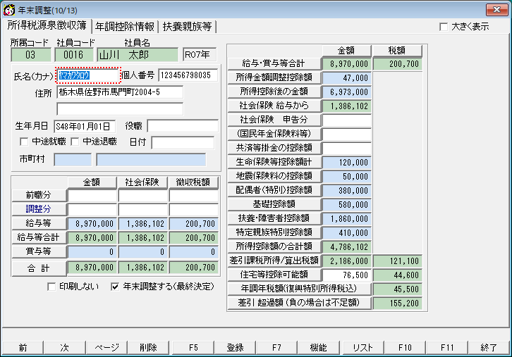Go to previous record with 前 button

tap(23, 348)
